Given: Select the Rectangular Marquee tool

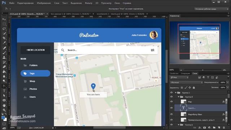Looking at the screenshot, I should coord(4,24).
